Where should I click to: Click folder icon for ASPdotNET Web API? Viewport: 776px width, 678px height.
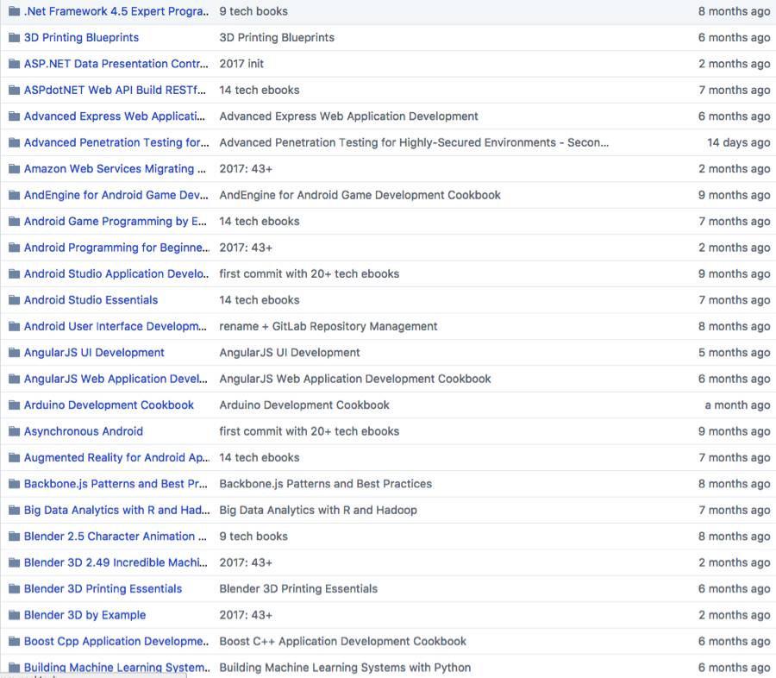(15, 90)
